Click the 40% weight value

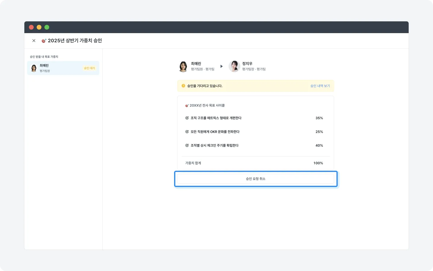[319, 145]
